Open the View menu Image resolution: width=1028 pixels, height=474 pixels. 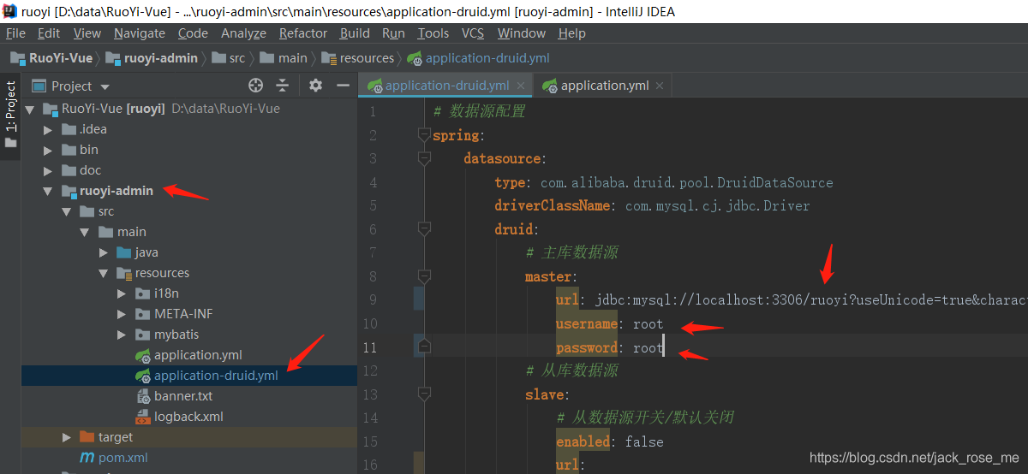click(x=87, y=33)
